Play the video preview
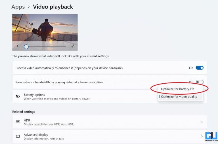218x144 pixels. click(17, 46)
